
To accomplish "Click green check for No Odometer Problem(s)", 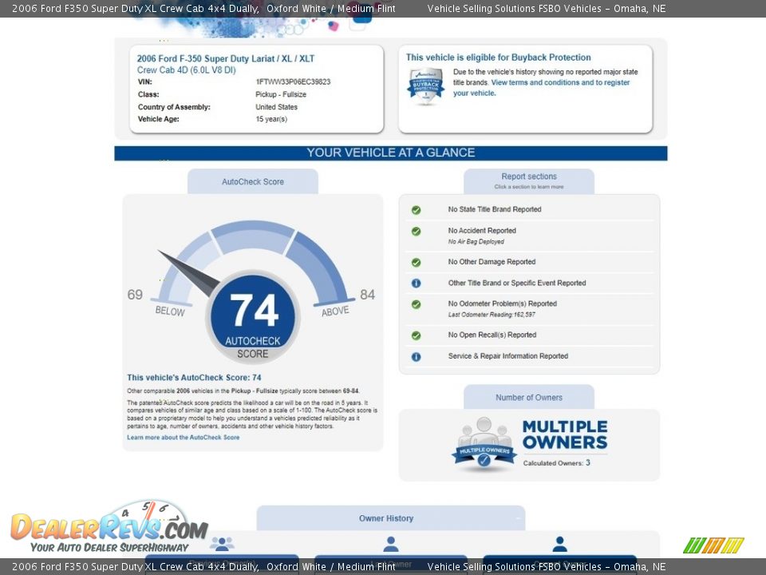I will tap(416, 304).
